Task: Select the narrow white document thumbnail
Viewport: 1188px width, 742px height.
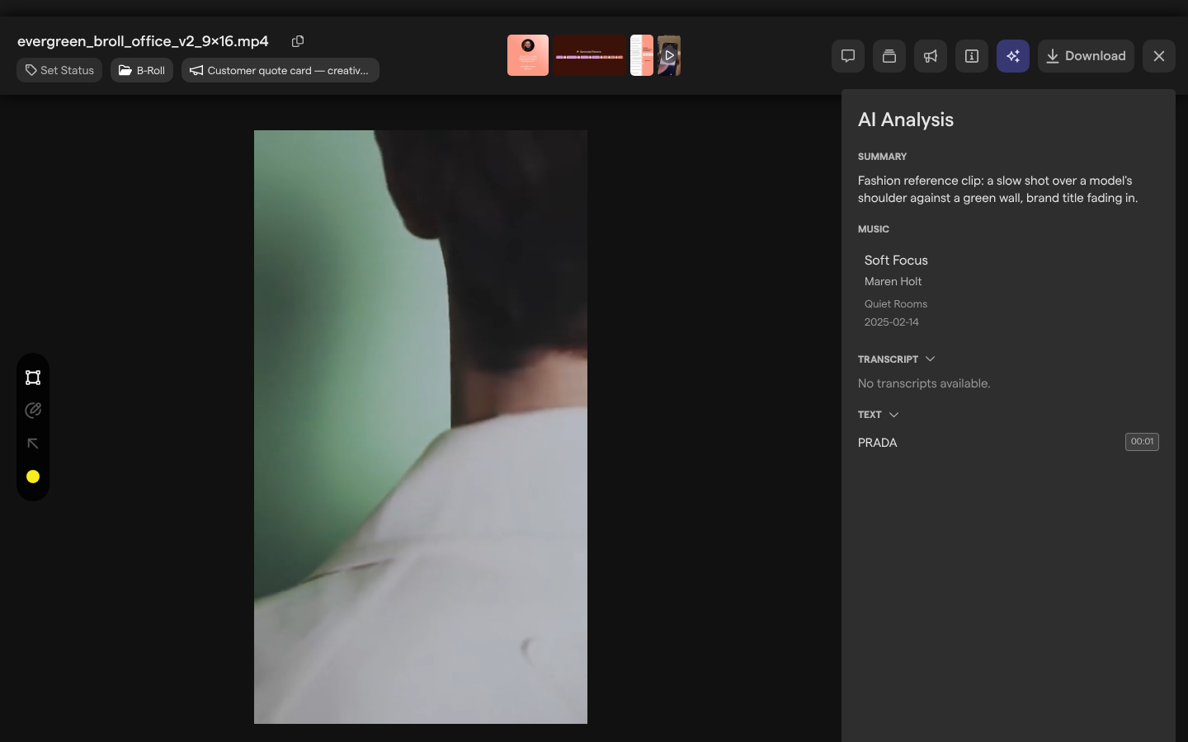Action: [642, 55]
